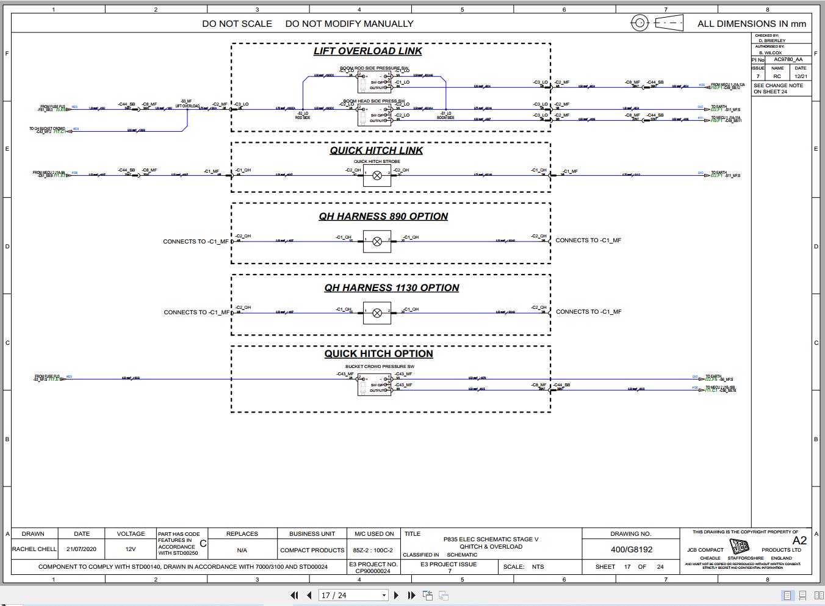Click the QUICK HITCH LINK heading
825x606 pixels.
point(376,151)
